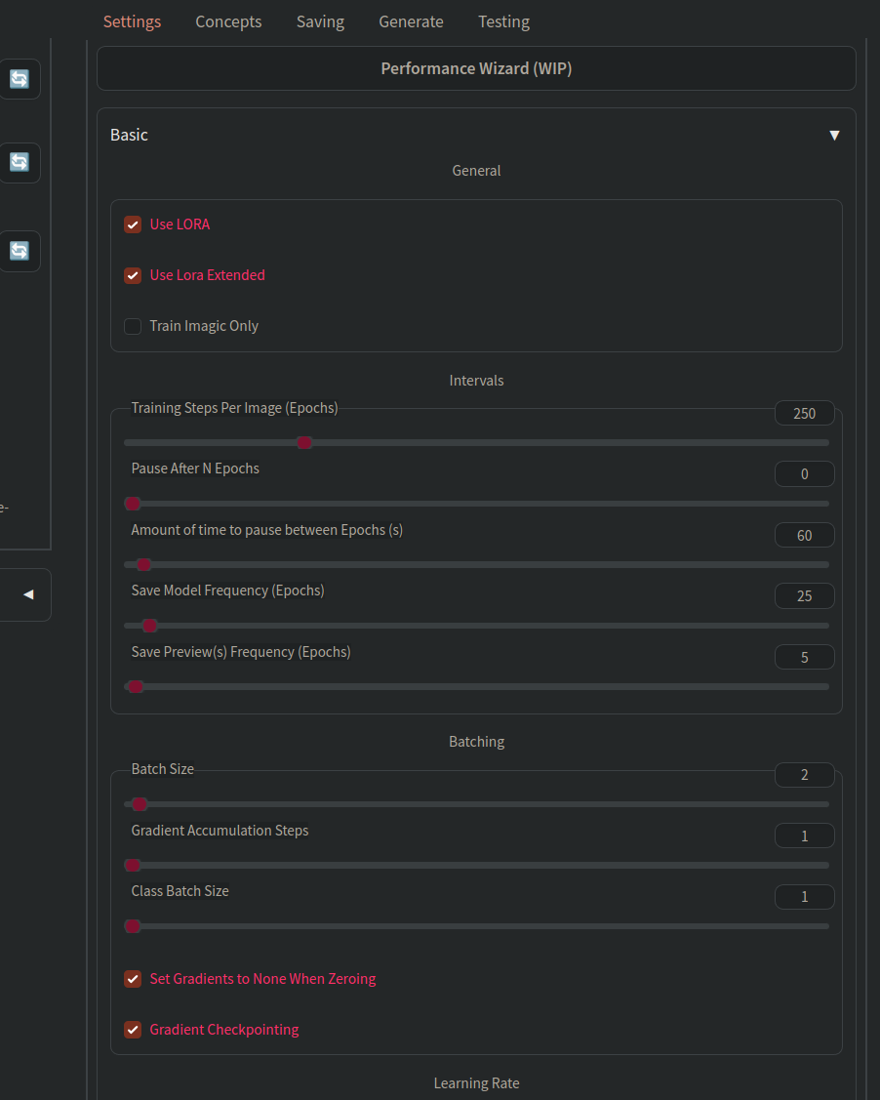Click the left-pointing arrow panel toggle
The image size is (880, 1100).
[x=27, y=594]
